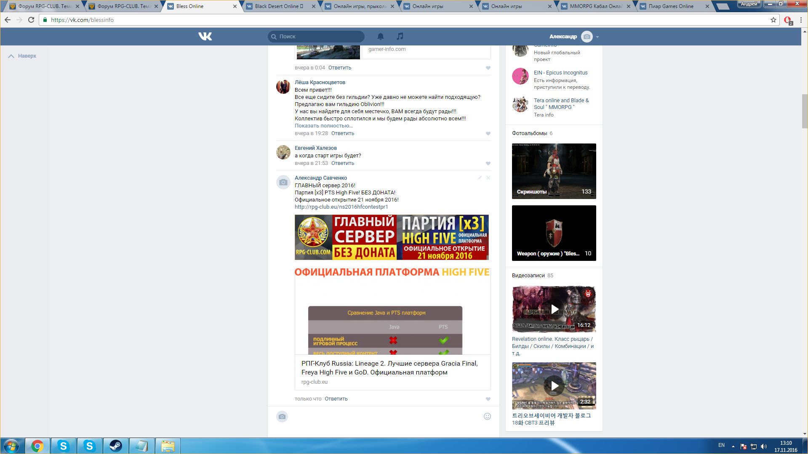The image size is (808, 454).
Task: Open rpg-club.eu link in the comment
Action: (x=341, y=207)
